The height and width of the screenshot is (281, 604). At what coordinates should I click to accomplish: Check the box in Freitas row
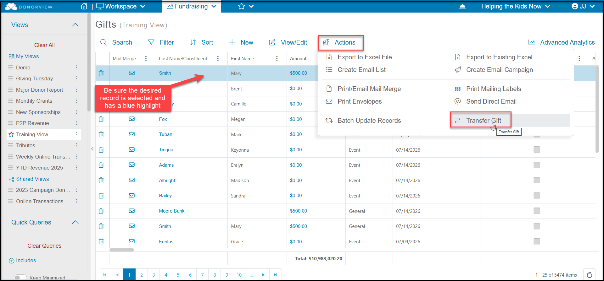click(537, 241)
